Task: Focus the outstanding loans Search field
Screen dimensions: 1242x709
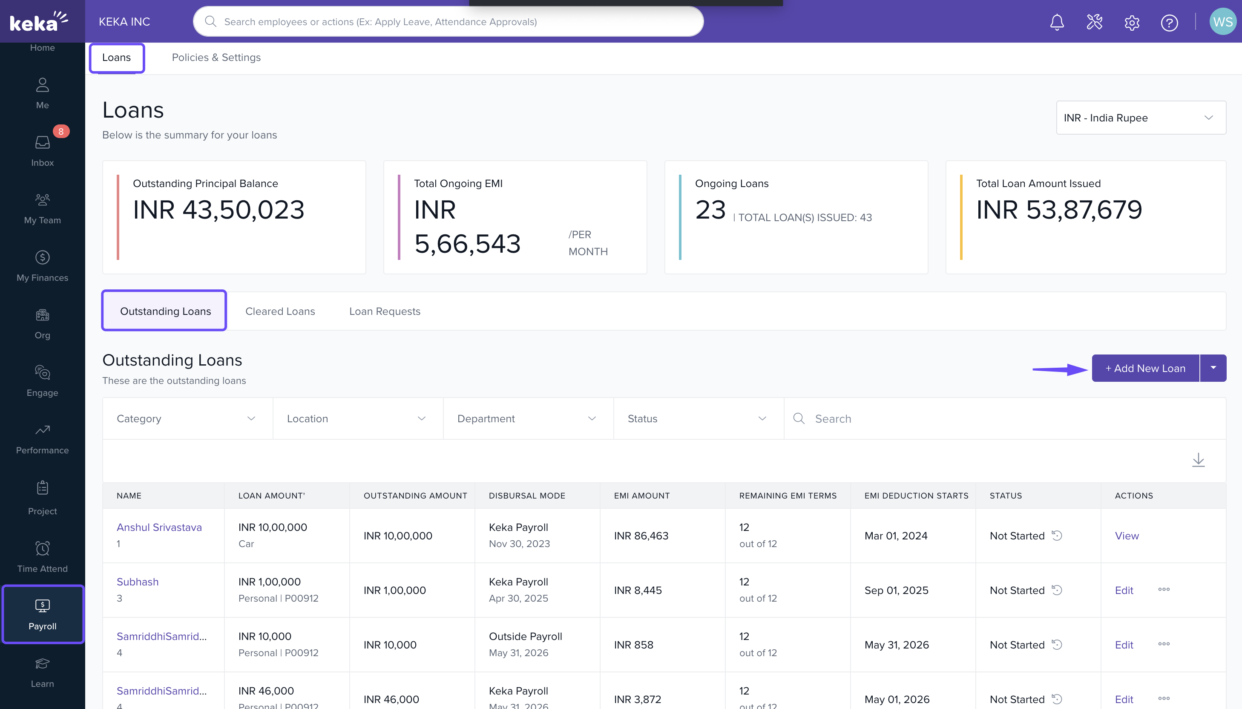Action: click(1012, 418)
